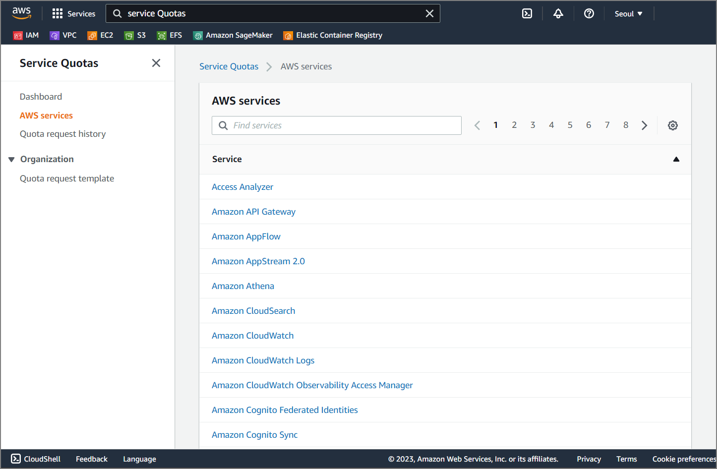Image resolution: width=717 pixels, height=469 pixels.
Task: Select page 4 in pagination
Action: point(551,125)
